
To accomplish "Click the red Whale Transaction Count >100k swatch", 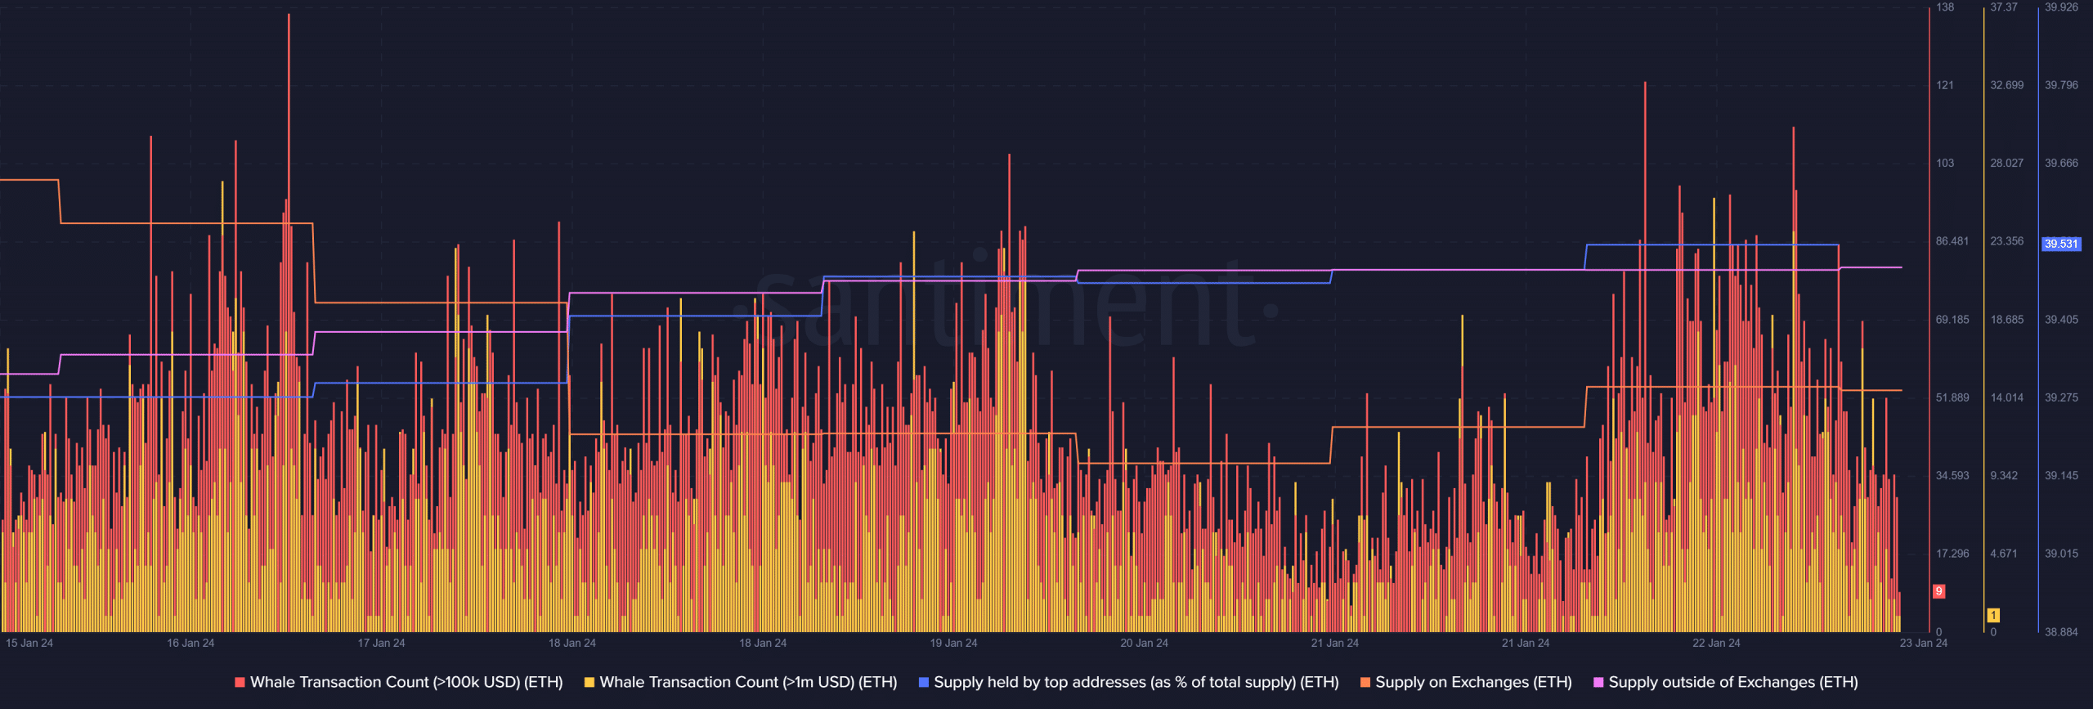I will [x=240, y=682].
